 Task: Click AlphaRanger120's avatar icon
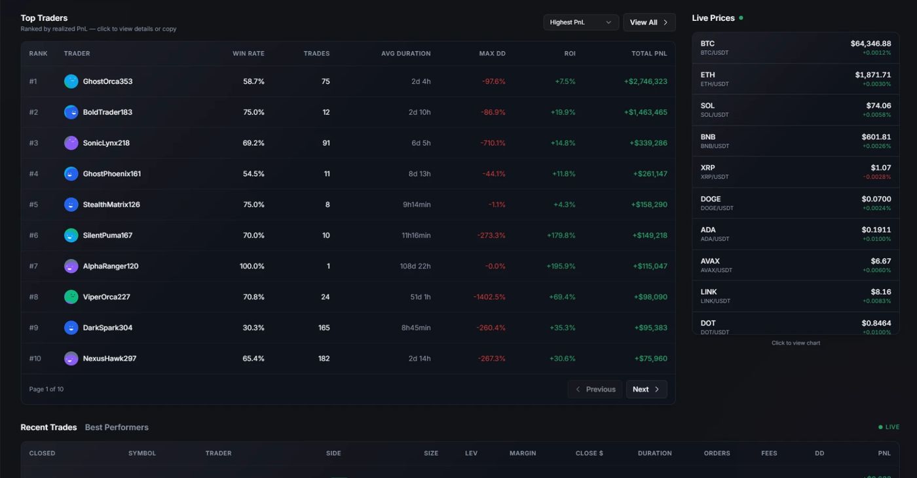(x=71, y=266)
